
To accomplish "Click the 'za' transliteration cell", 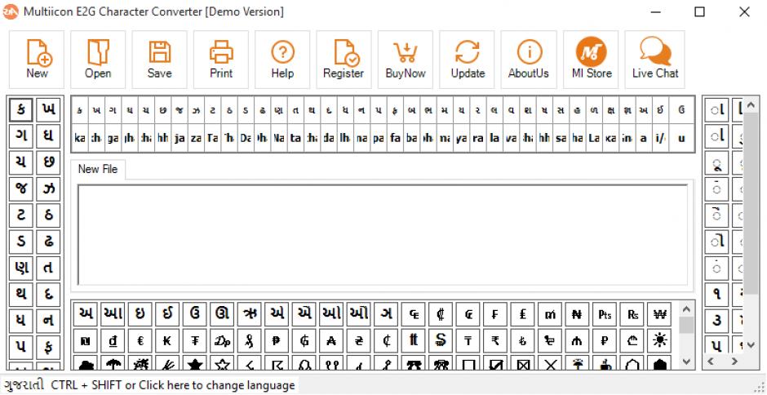I will pyautogui.click(x=196, y=139).
